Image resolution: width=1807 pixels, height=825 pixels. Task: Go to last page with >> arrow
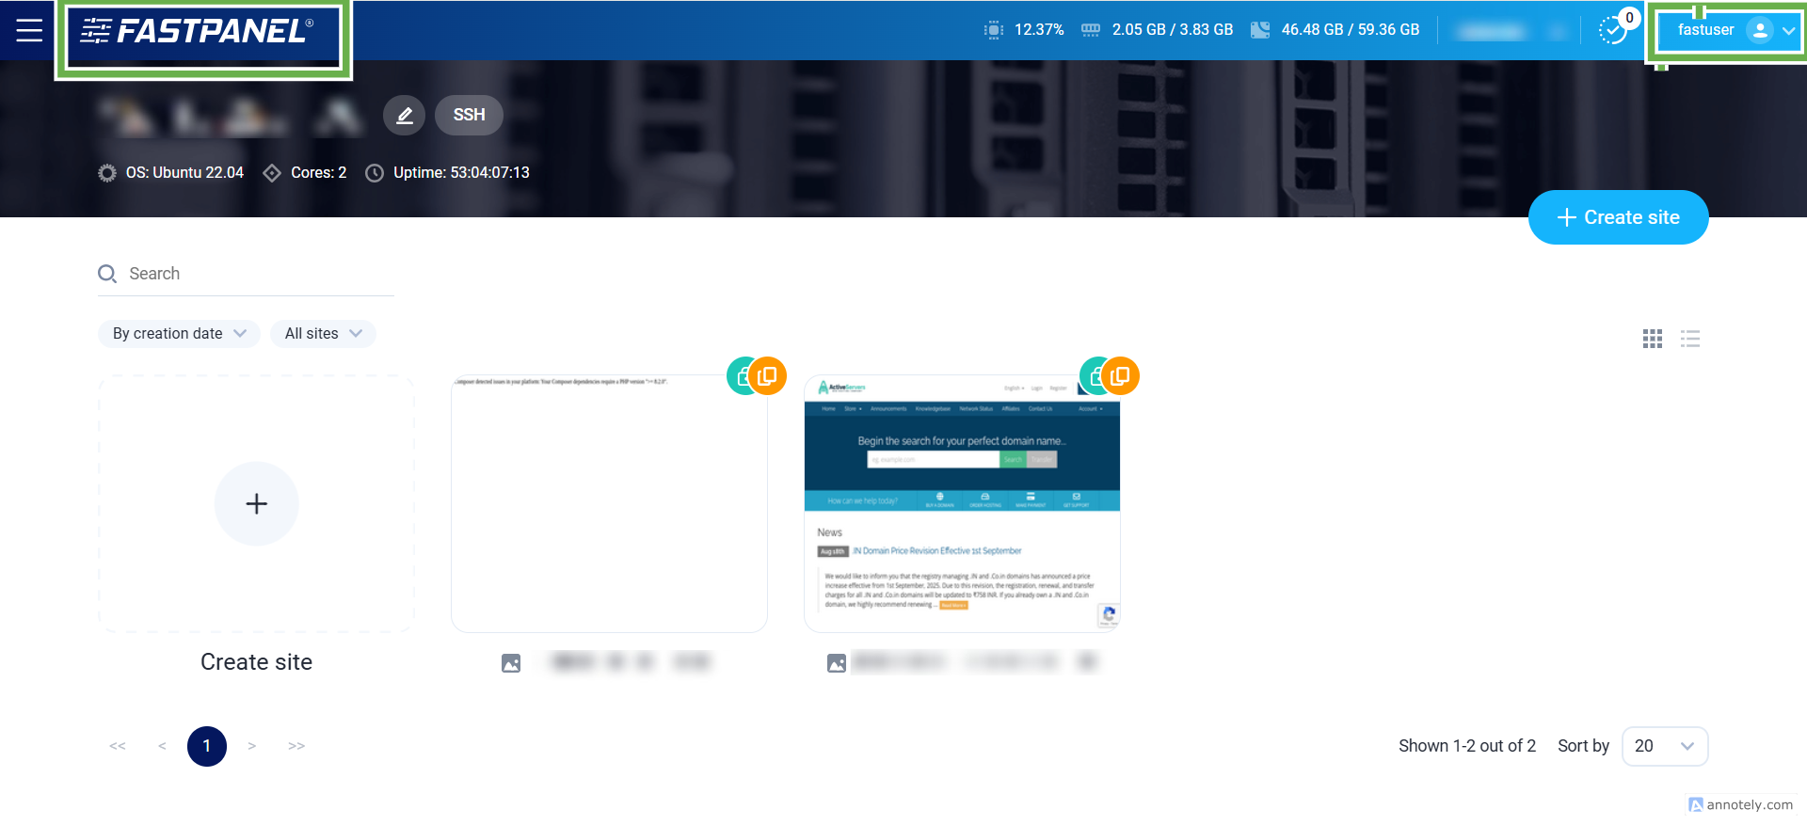[x=296, y=746]
